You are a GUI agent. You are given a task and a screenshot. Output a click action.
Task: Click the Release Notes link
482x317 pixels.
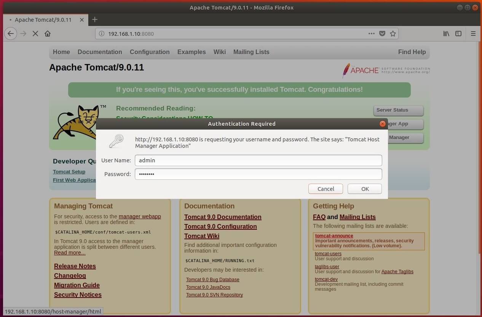pos(75,266)
